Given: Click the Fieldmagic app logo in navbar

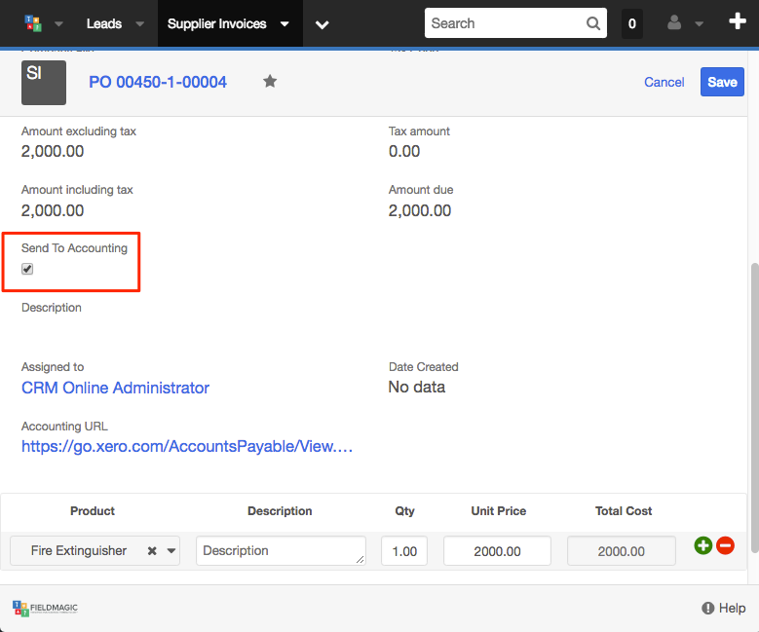Looking at the screenshot, I should 33,23.
